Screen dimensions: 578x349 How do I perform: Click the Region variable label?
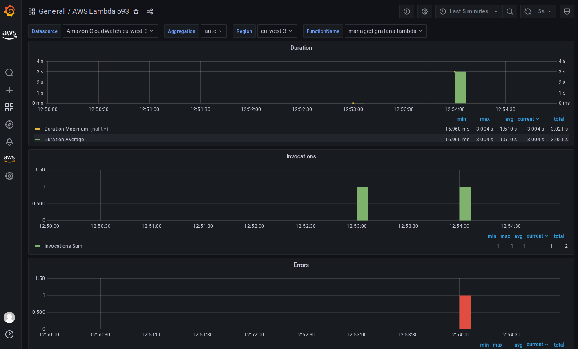(244, 31)
